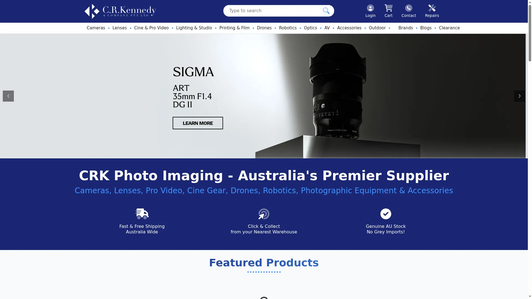
Task: Click the fast shipping truck icon
Action: (x=142, y=214)
